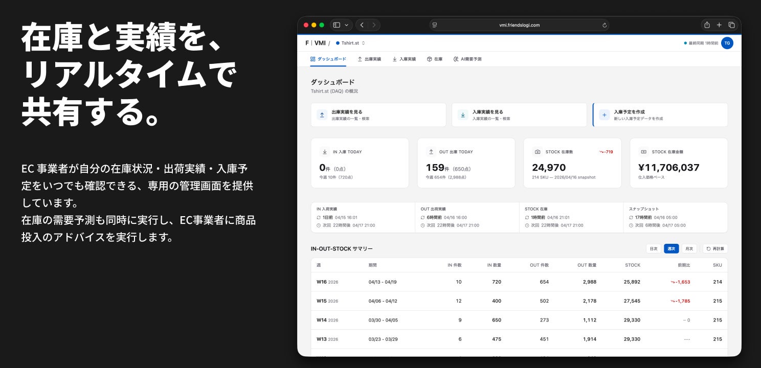Image resolution: width=761 pixels, height=368 pixels.
Task: Switch to AI需要予測 tab
Action: coord(467,59)
